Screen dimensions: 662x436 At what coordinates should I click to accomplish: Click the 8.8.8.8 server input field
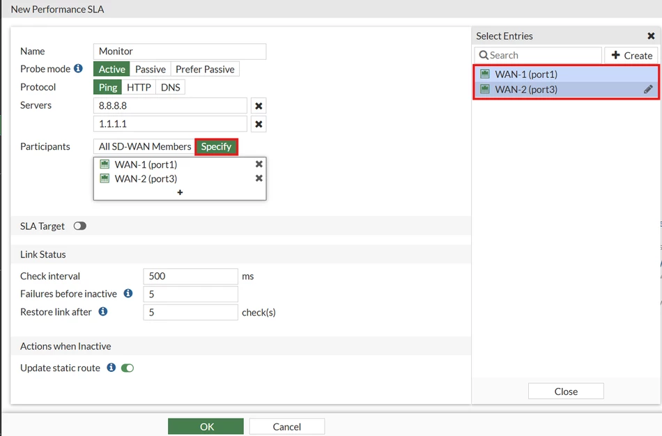click(170, 106)
